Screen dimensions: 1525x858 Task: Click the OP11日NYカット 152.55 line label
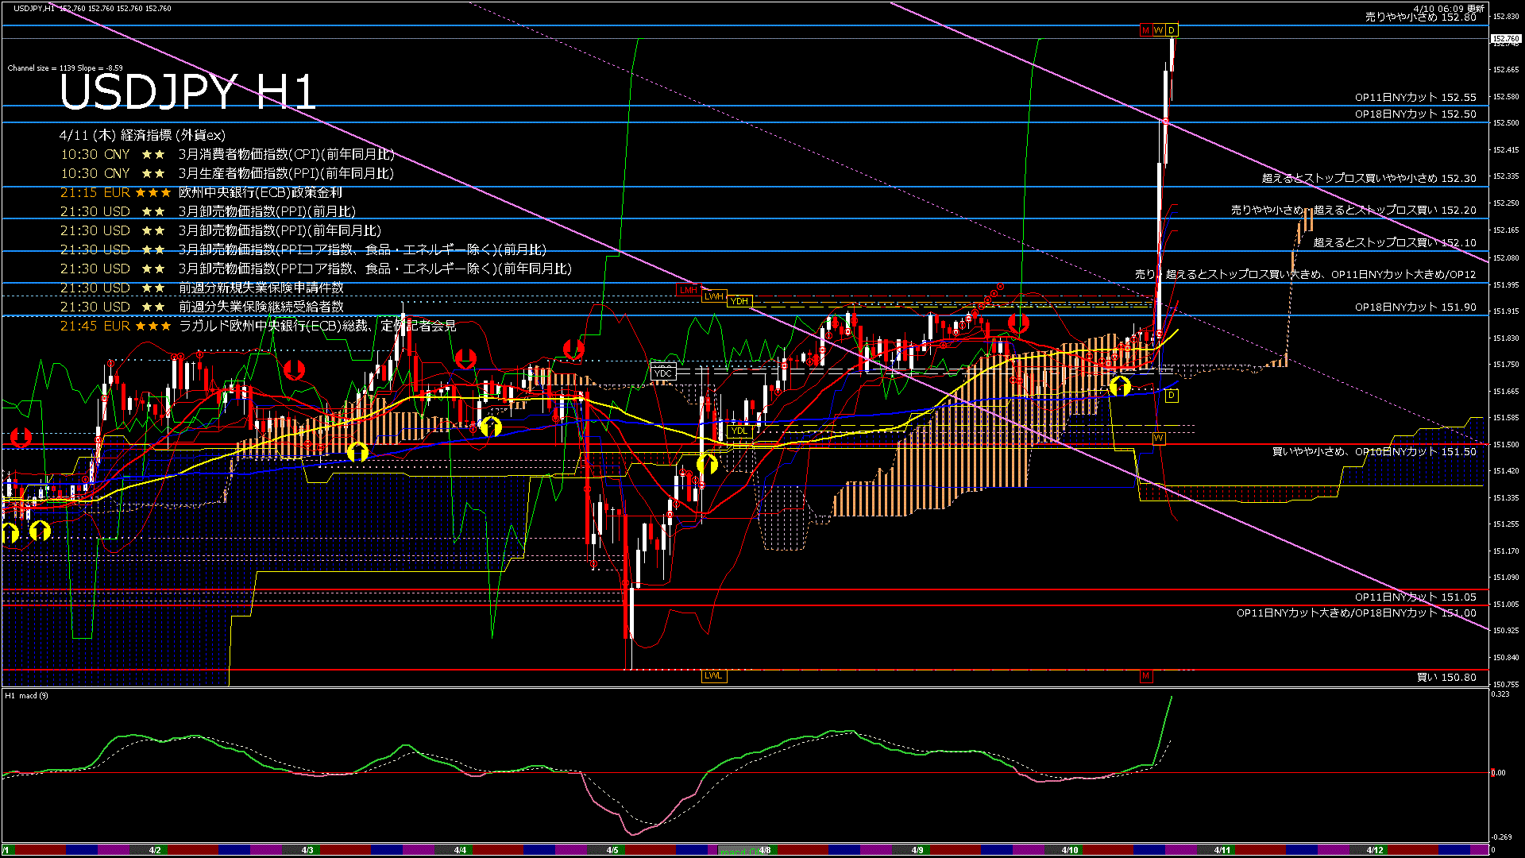[1415, 98]
